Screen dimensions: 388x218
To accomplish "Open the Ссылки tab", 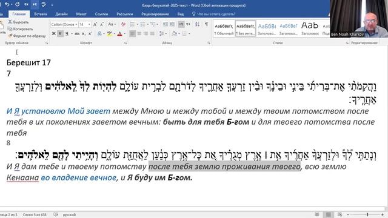I will click(x=101, y=14).
